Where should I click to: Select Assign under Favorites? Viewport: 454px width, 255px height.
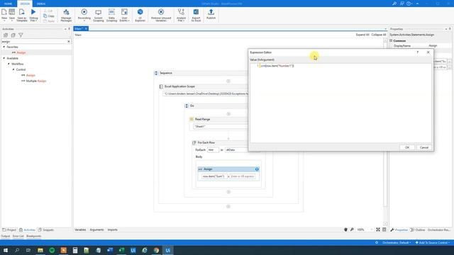point(21,52)
